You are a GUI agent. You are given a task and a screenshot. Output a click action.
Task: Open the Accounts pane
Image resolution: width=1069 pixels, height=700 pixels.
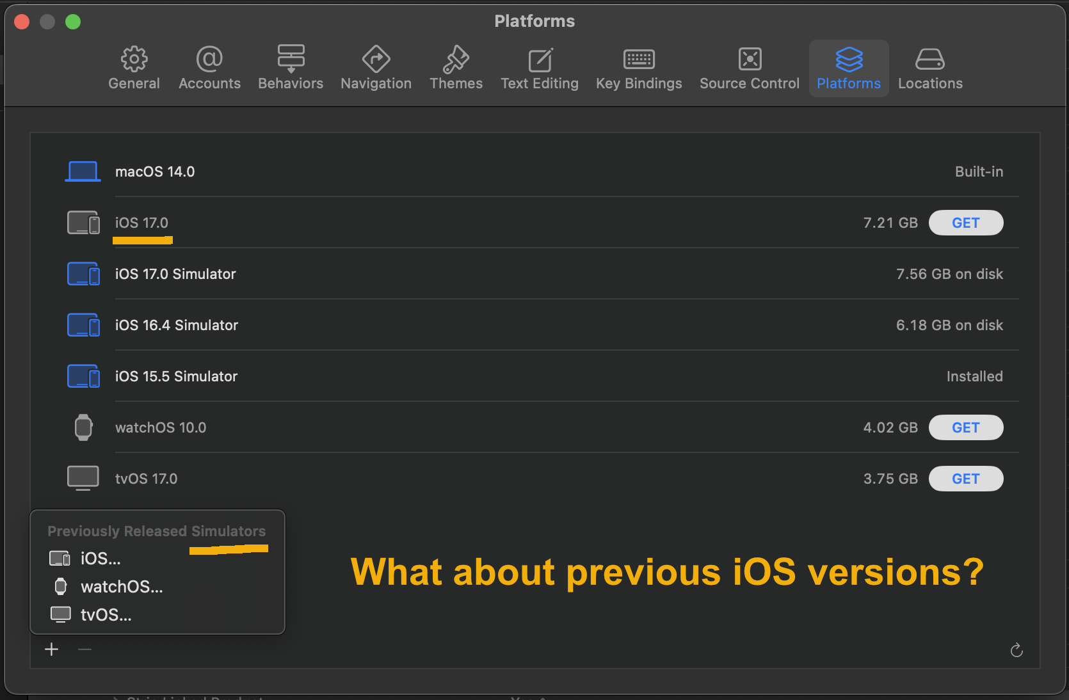209,67
